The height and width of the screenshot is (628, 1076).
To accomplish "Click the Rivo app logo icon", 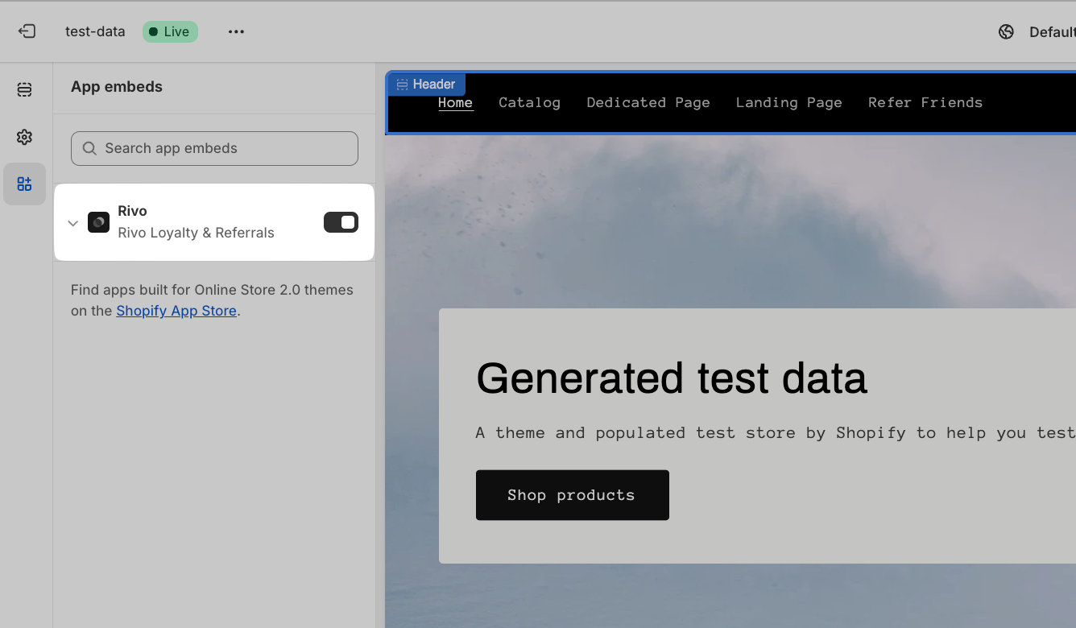I will 98,222.
